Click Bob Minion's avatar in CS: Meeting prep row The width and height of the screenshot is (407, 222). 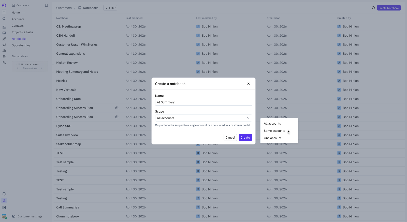(198, 26)
